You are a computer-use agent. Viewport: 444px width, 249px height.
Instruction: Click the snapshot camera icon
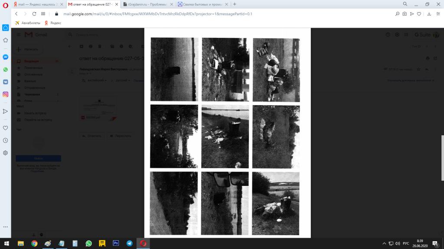click(x=405, y=14)
